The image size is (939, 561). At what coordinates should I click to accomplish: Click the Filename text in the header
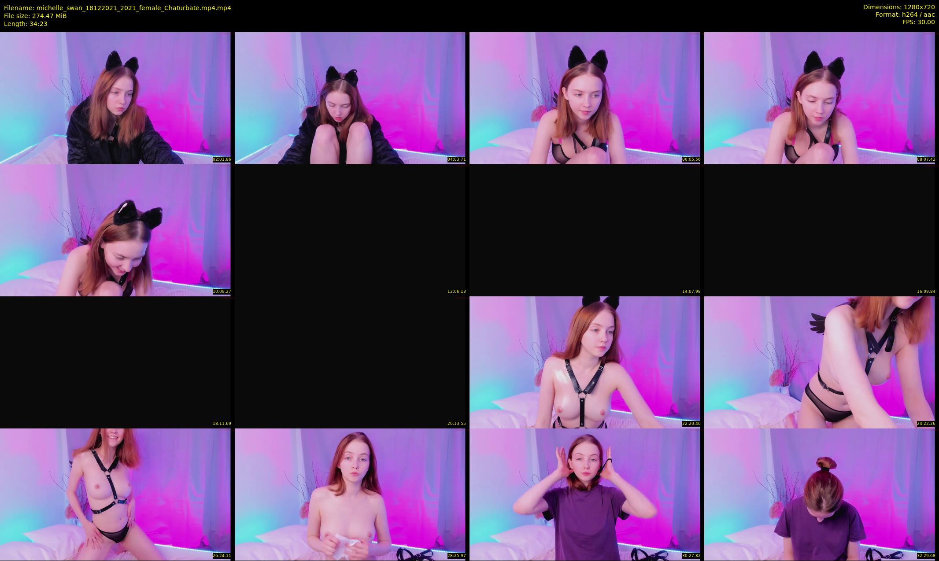coord(117,7)
